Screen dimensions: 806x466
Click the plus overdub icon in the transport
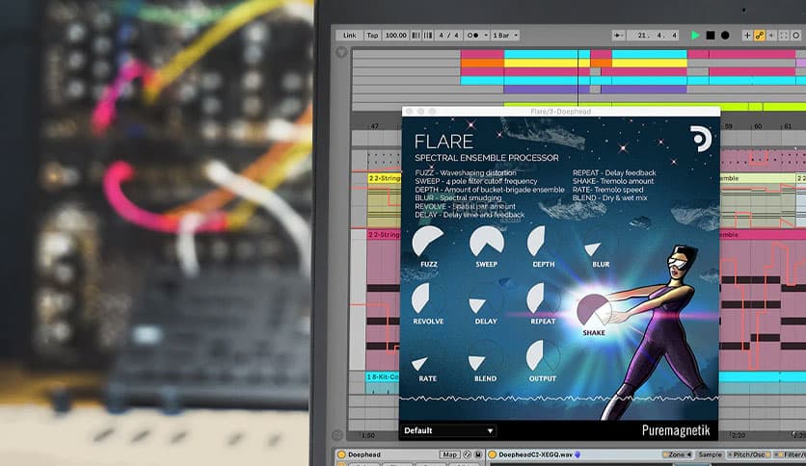[747, 36]
